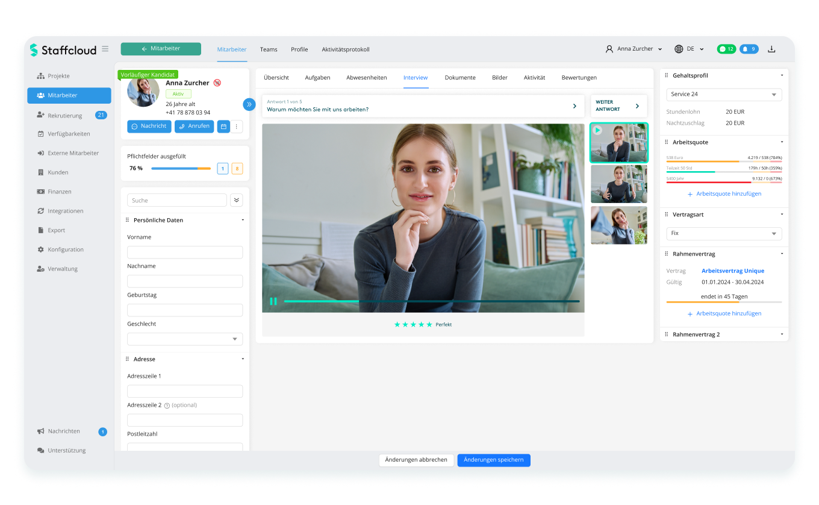The height and width of the screenshot is (505, 819).
Task: Open the Vertragsart Fix dropdown
Action: (723, 233)
